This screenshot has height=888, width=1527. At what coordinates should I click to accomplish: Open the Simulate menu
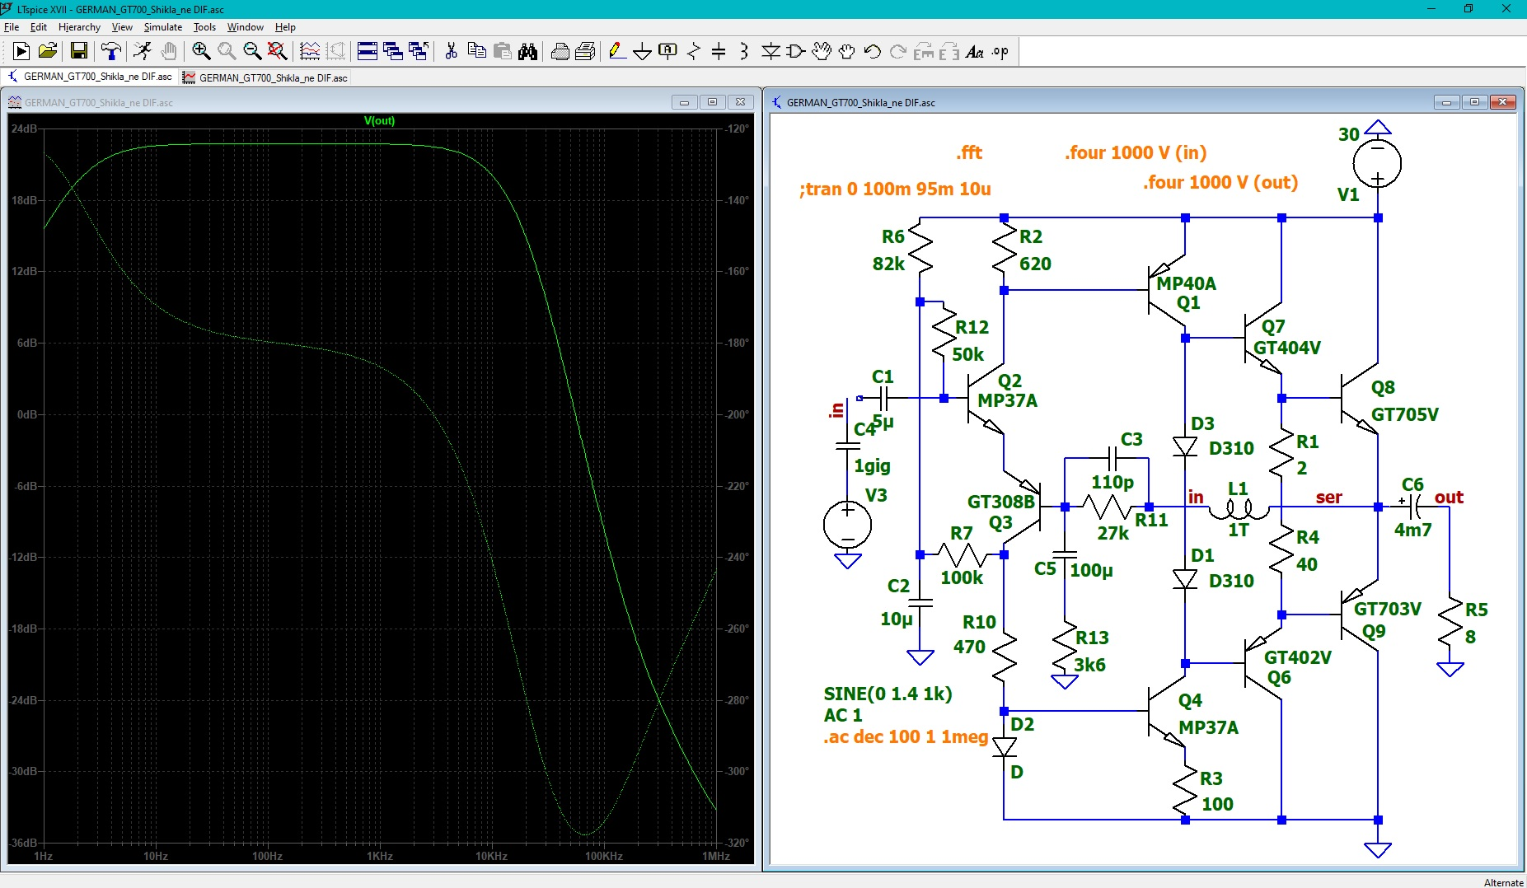click(x=162, y=27)
